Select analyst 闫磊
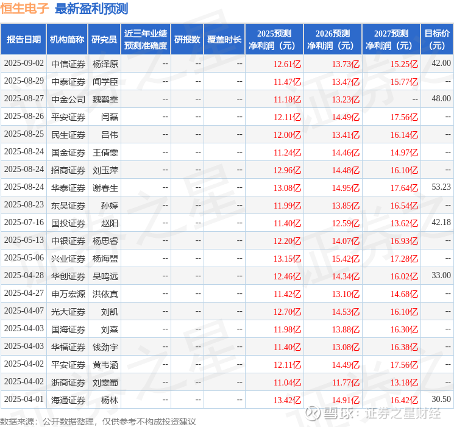 (110, 117)
